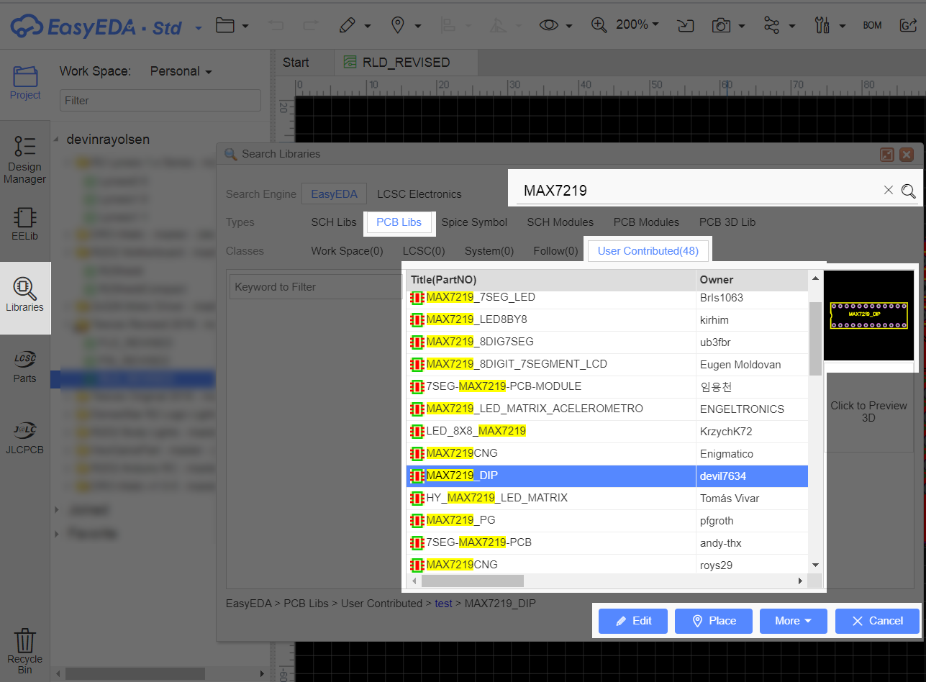Click the Work Space Filter field

click(160, 101)
